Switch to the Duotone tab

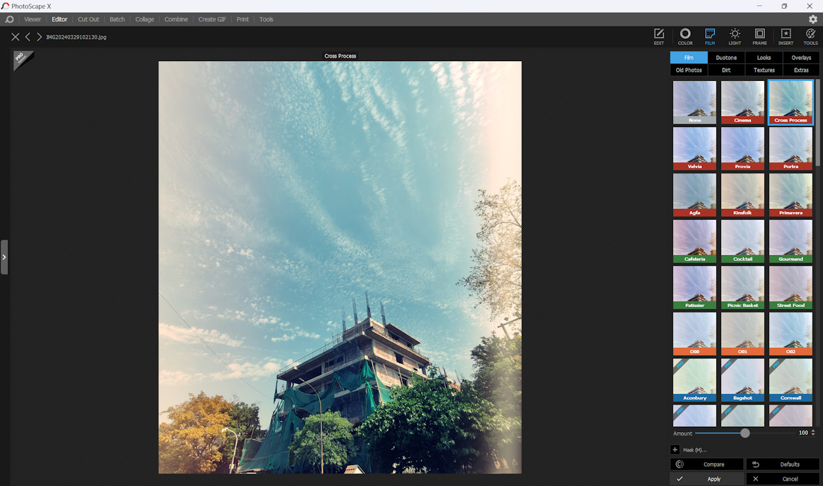point(726,57)
